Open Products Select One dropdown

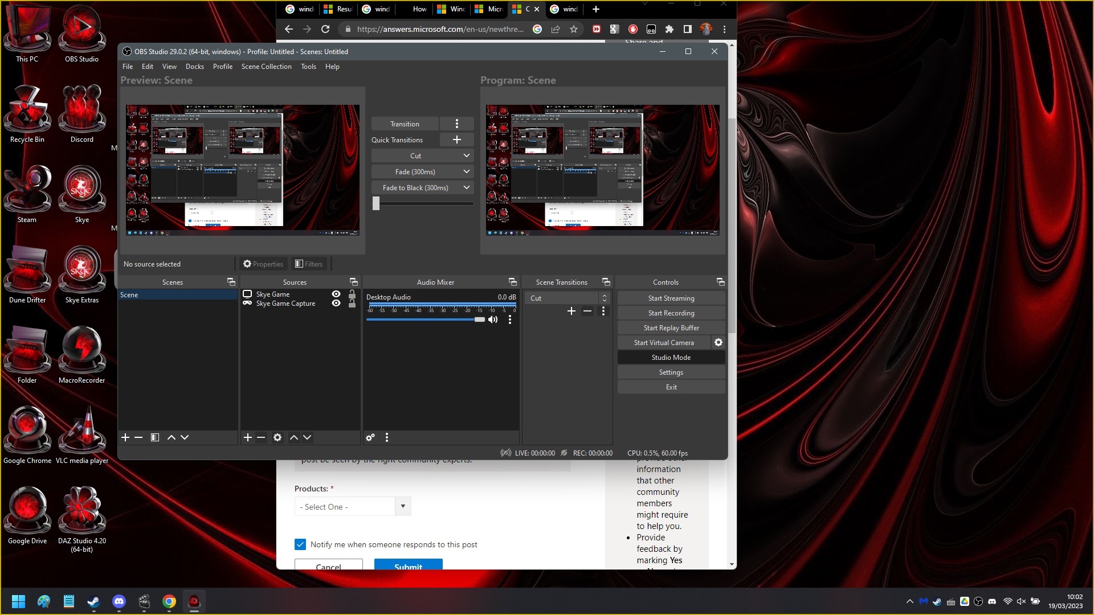(x=353, y=506)
